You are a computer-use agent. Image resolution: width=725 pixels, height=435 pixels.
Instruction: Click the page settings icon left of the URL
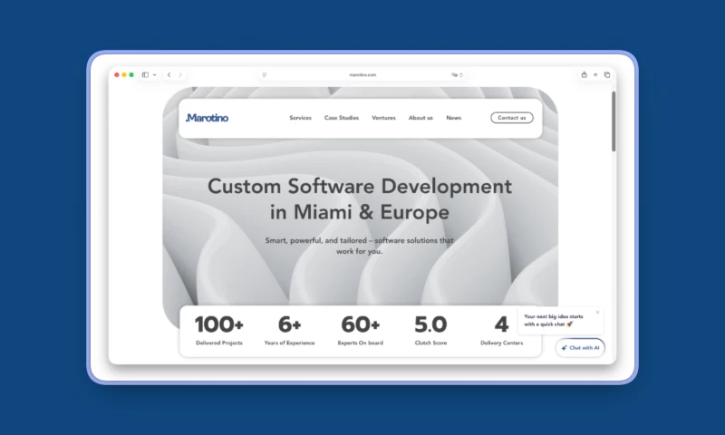[265, 75]
